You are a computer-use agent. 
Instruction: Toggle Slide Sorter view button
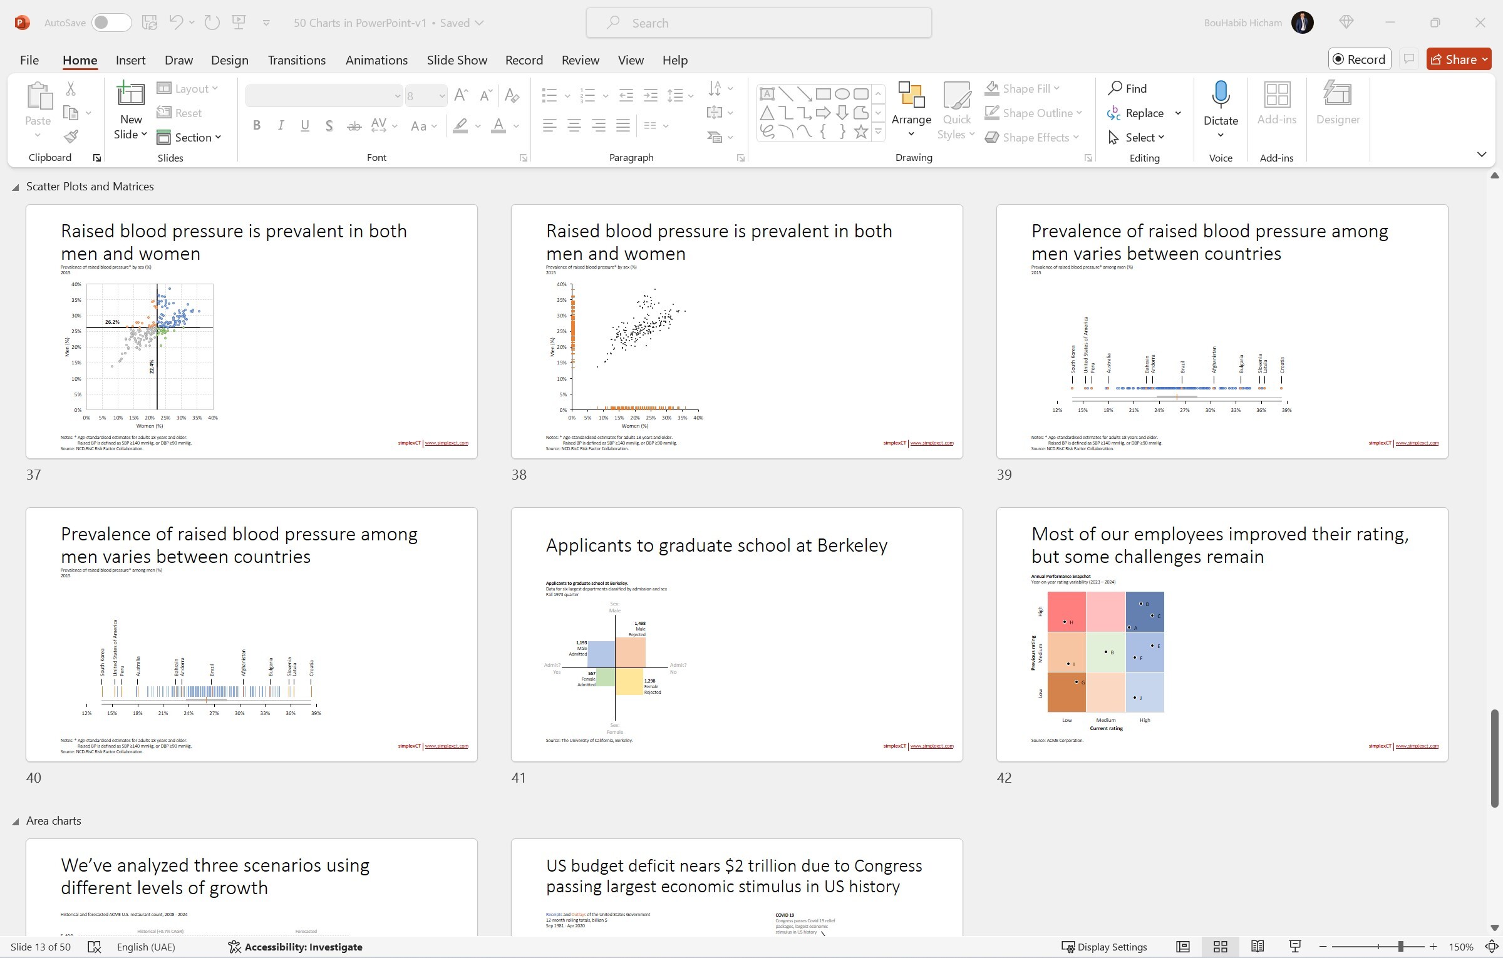pos(1220,947)
